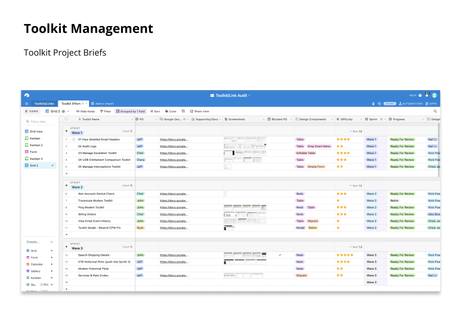Collapse the Create section chevron
The image size is (463, 315).
click(x=52, y=242)
